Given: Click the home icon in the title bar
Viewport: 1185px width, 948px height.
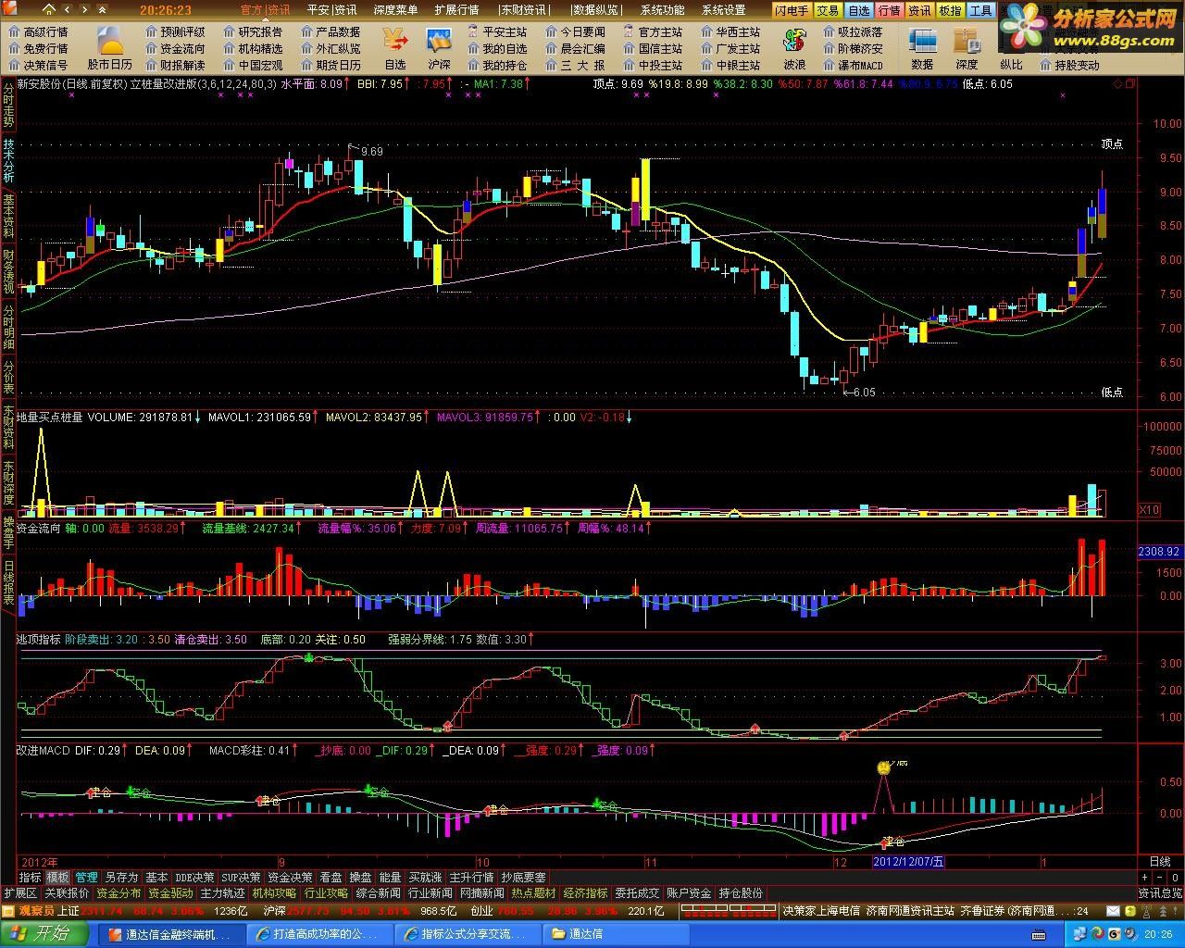Looking at the screenshot, I should pos(50,10).
